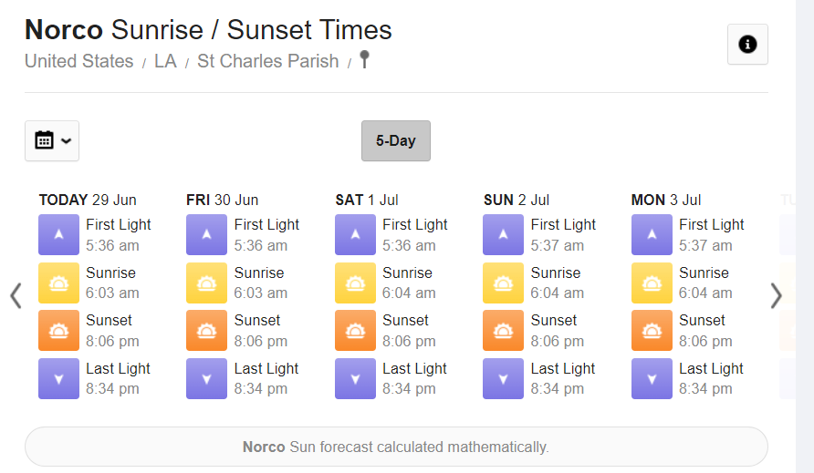The width and height of the screenshot is (814, 473).
Task: Click today's yellow Sunrise icon
Action: click(x=58, y=283)
